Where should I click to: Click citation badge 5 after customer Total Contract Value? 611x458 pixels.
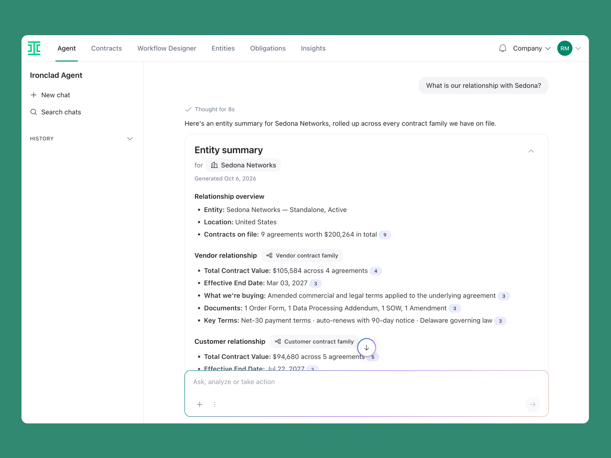[x=373, y=357]
